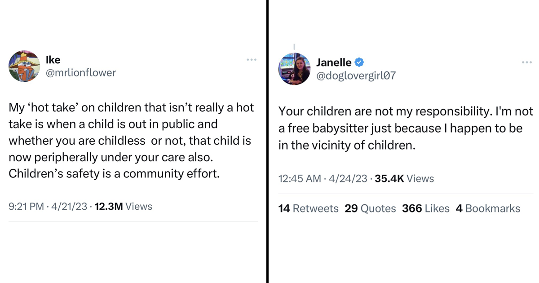
Task: View the 4 Bookmarks count
Action: 488,208
